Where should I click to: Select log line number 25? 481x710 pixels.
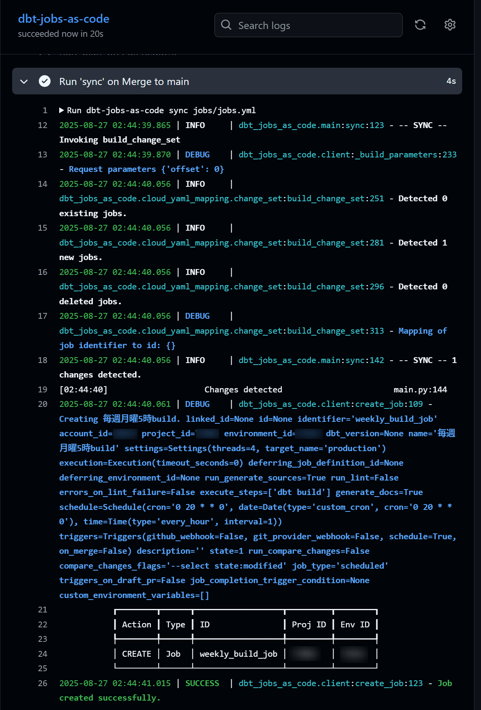click(x=43, y=668)
